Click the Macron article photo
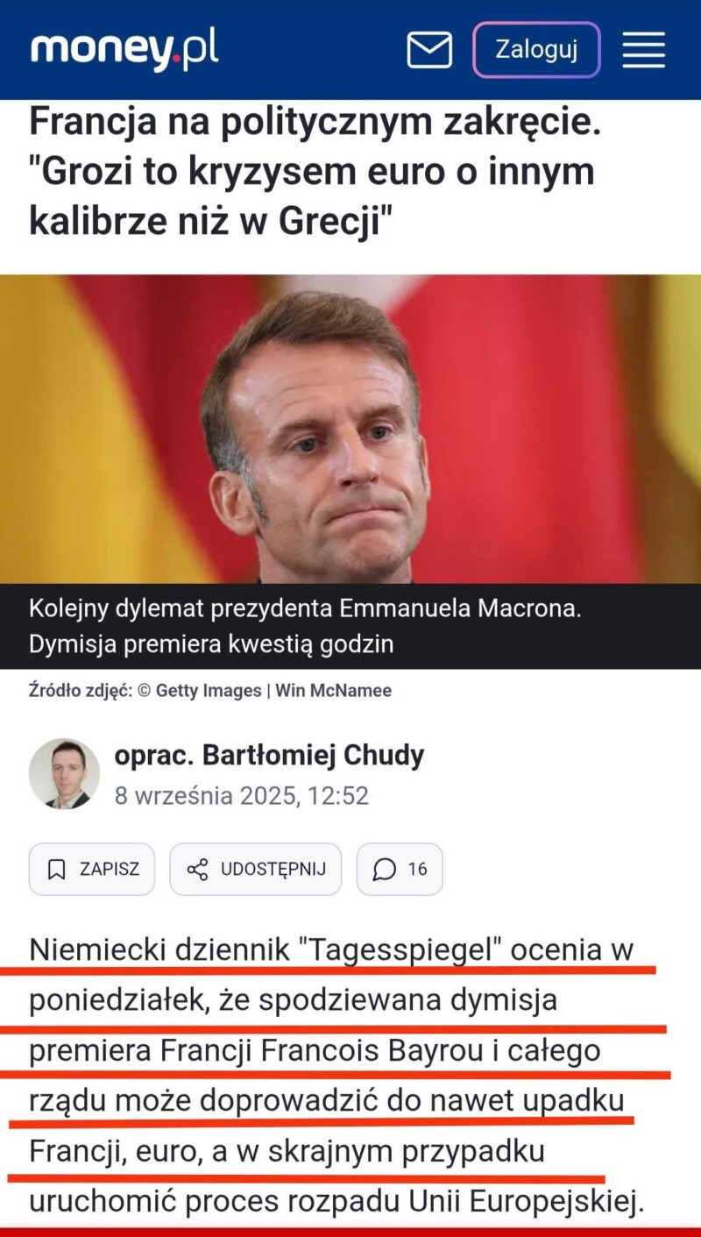 click(x=350, y=429)
